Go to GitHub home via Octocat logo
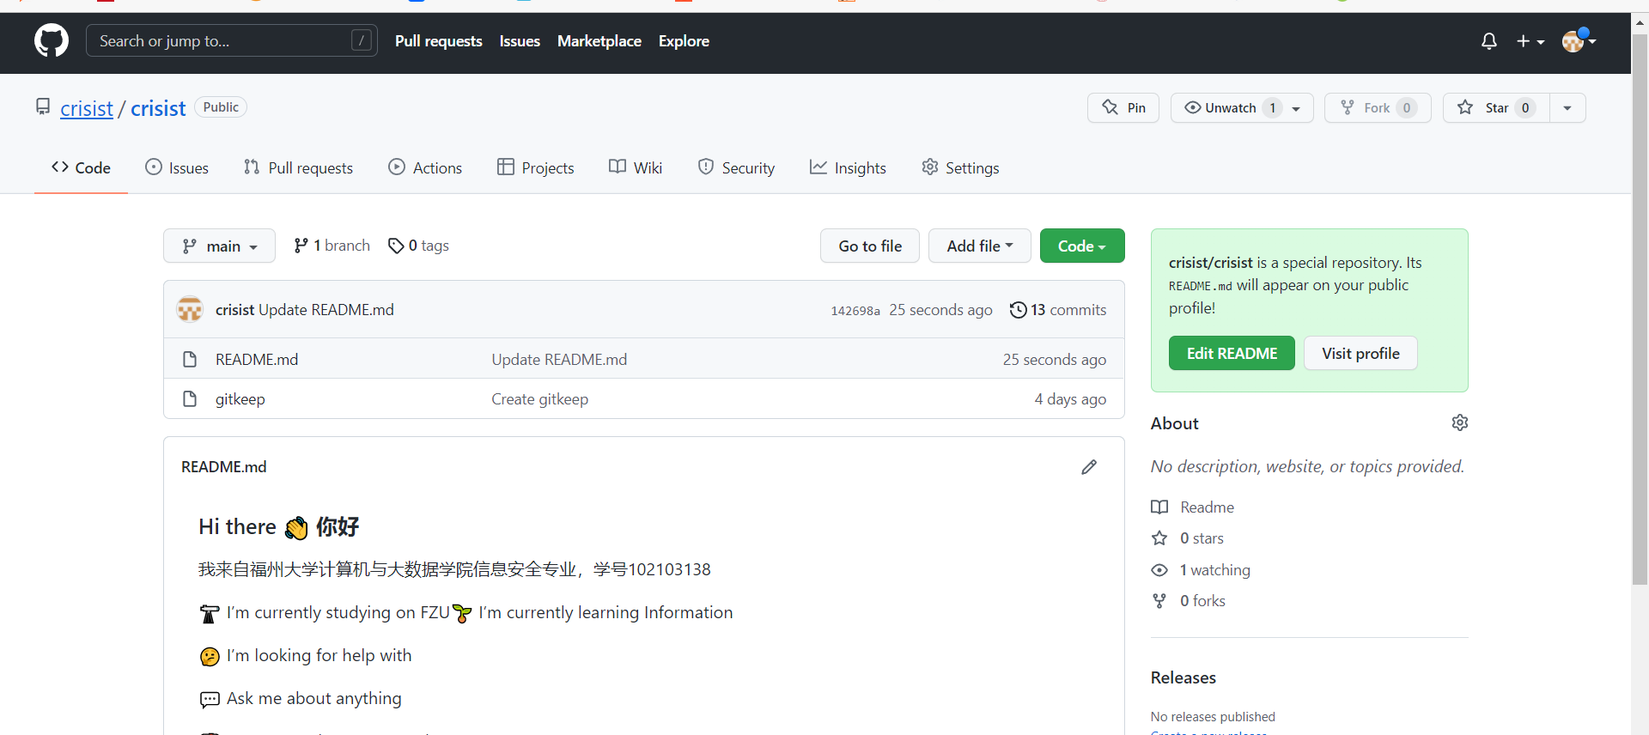 pyautogui.click(x=52, y=40)
